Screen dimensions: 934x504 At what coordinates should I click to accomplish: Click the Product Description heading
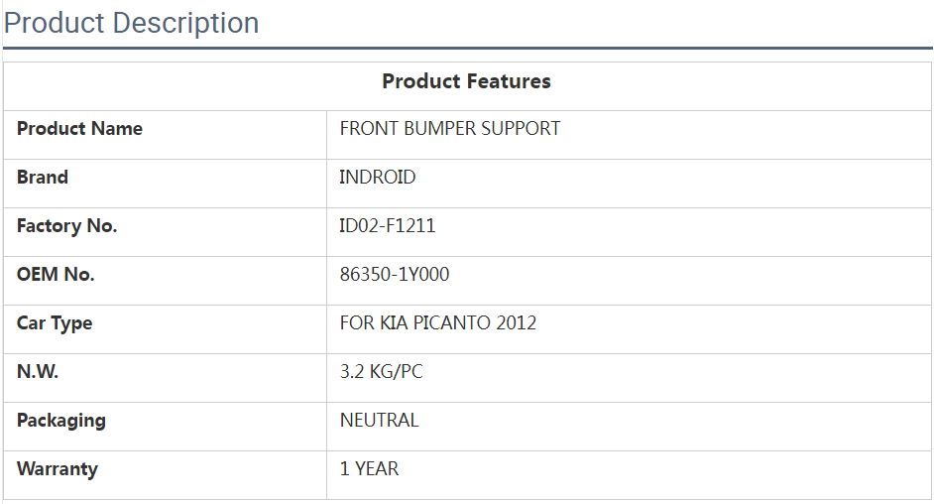(x=131, y=23)
